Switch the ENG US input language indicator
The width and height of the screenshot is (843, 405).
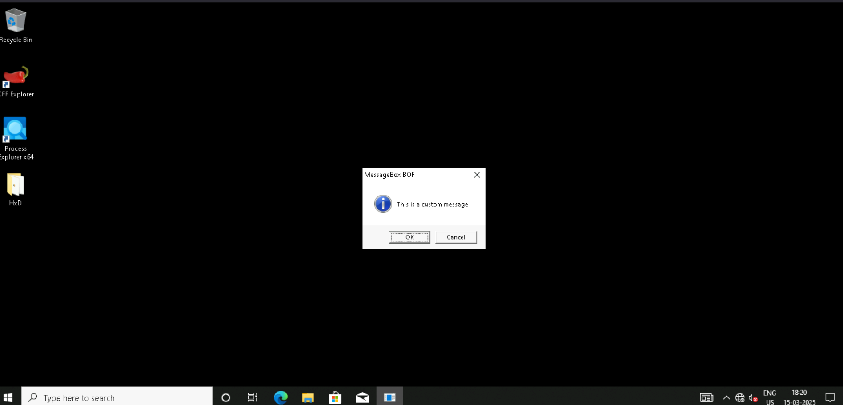pos(770,397)
